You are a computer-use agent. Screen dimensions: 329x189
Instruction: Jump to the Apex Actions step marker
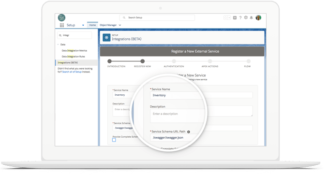click(x=210, y=61)
